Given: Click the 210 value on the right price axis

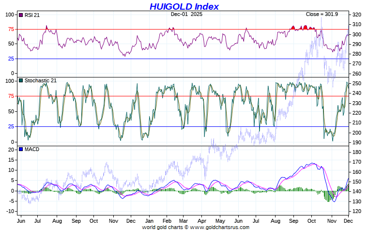Looking at the screenshot, I should 357,123.
